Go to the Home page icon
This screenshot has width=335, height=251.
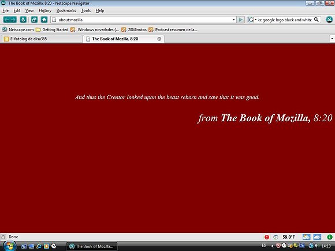pos(44,20)
